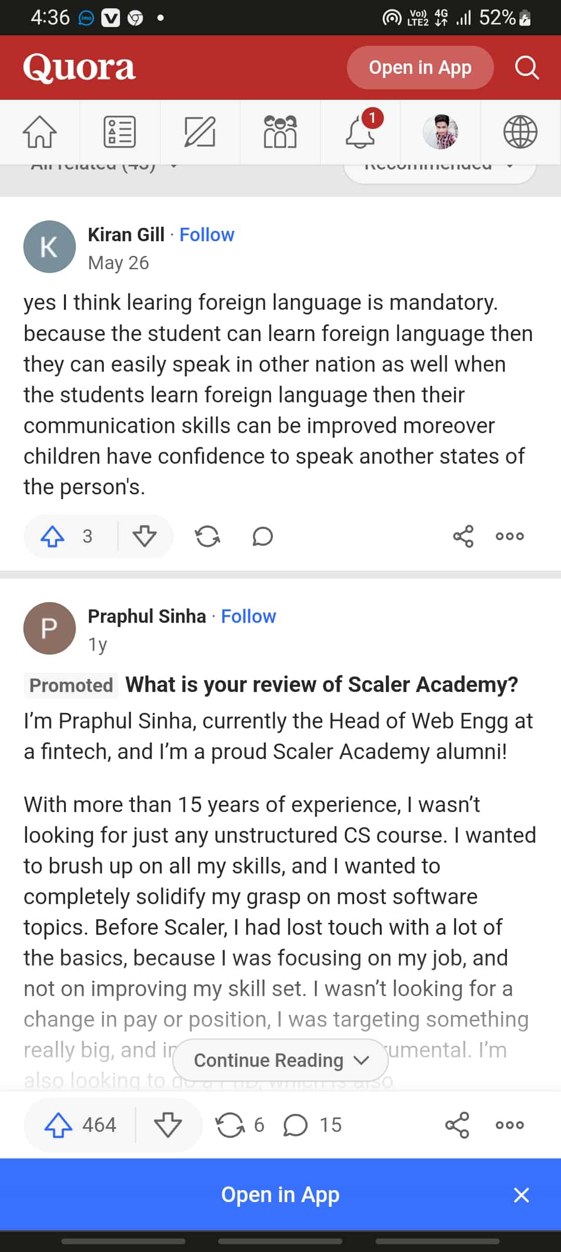Image resolution: width=561 pixels, height=1252 pixels.
Task: Tap the write answer pencil icon
Action: click(x=200, y=132)
